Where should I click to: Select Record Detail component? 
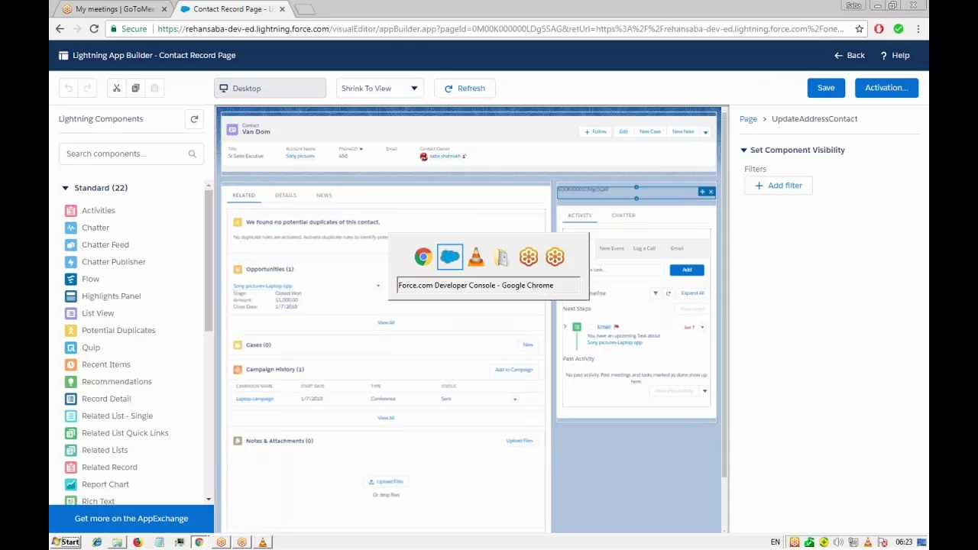106,399
